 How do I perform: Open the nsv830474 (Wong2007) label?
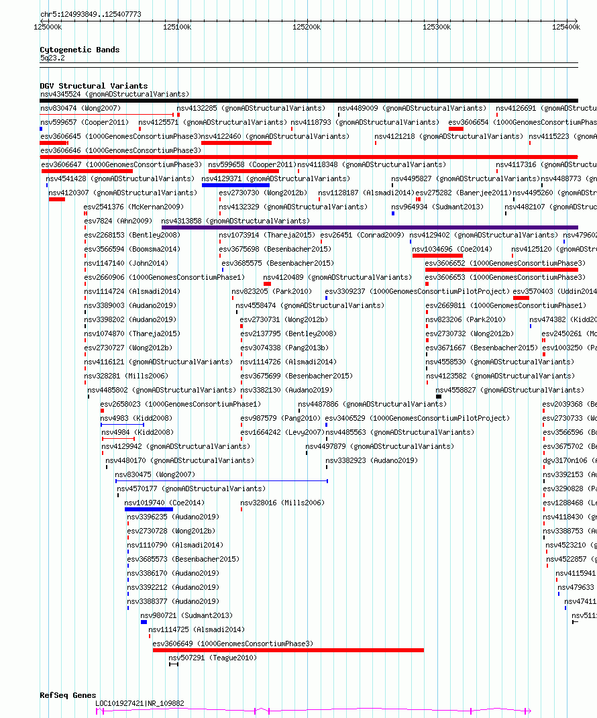point(80,109)
